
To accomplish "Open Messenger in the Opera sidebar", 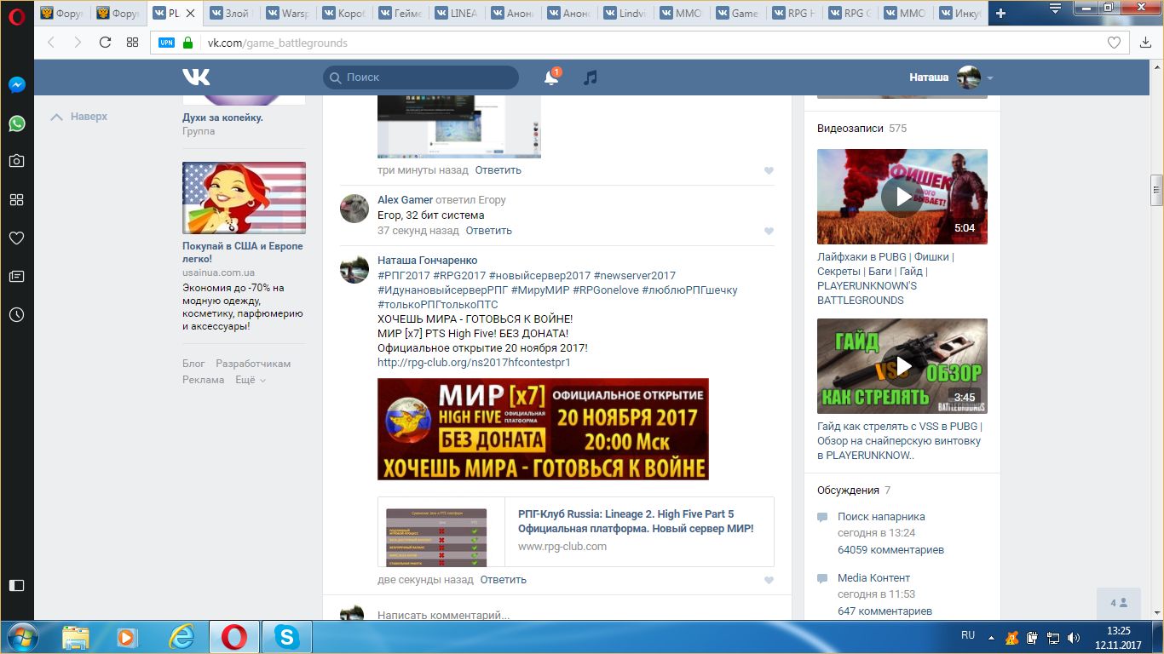I will pos(16,85).
